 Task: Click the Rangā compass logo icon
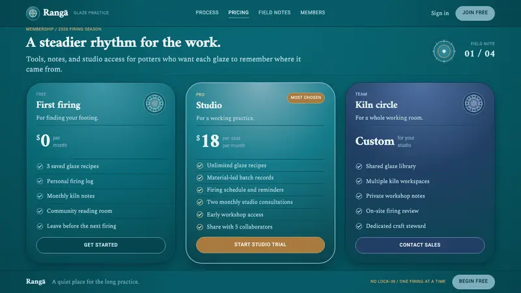[x=33, y=13]
